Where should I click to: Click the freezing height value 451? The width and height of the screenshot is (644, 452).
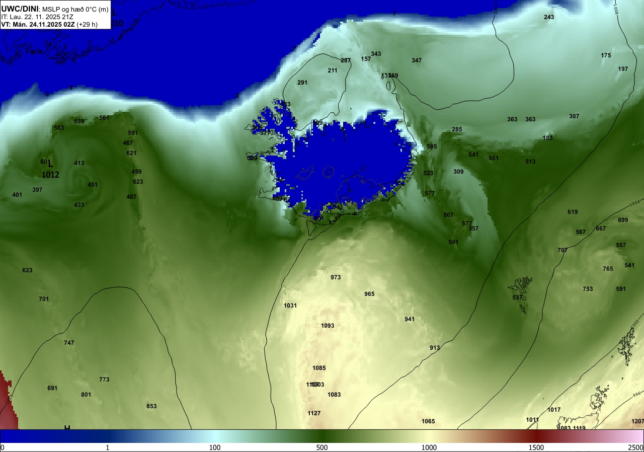(93, 185)
